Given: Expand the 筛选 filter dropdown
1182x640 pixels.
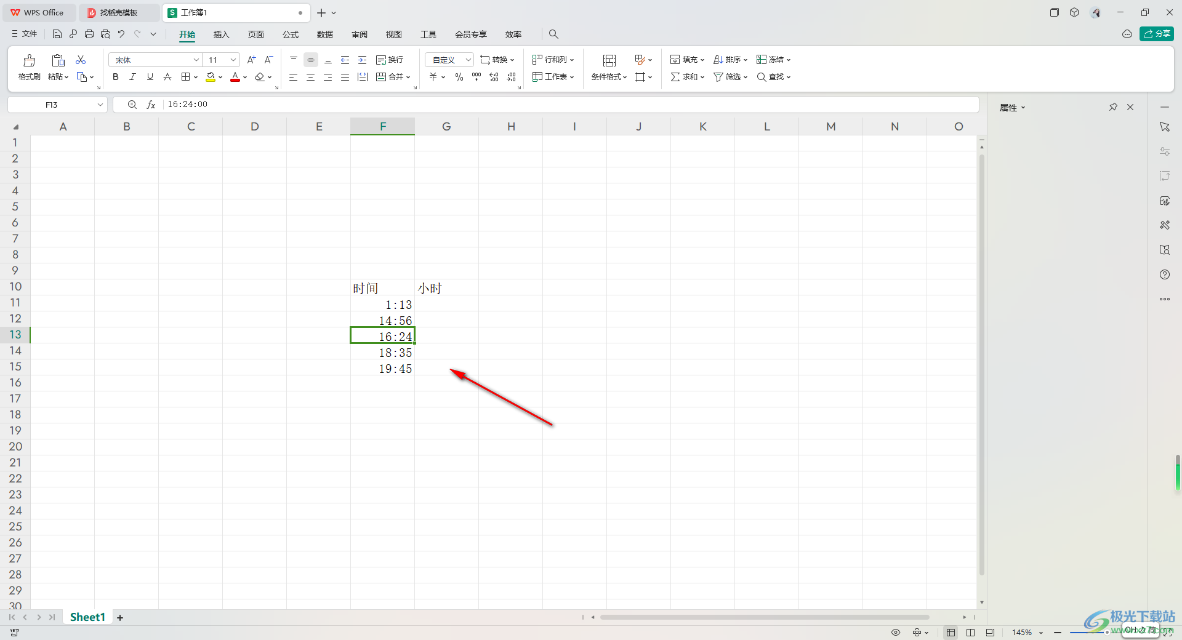Looking at the screenshot, I should [746, 78].
